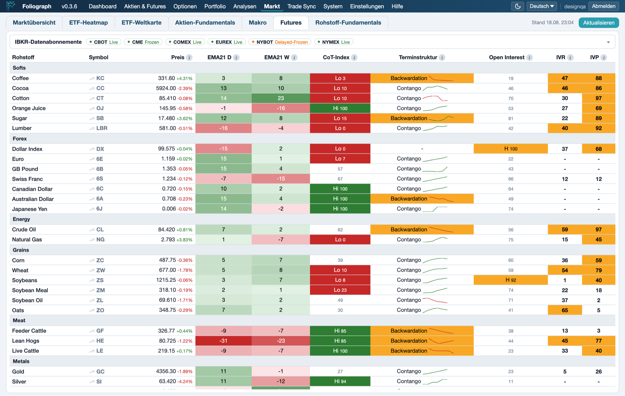Switch to the Makro tab

pyautogui.click(x=257, y=23)
